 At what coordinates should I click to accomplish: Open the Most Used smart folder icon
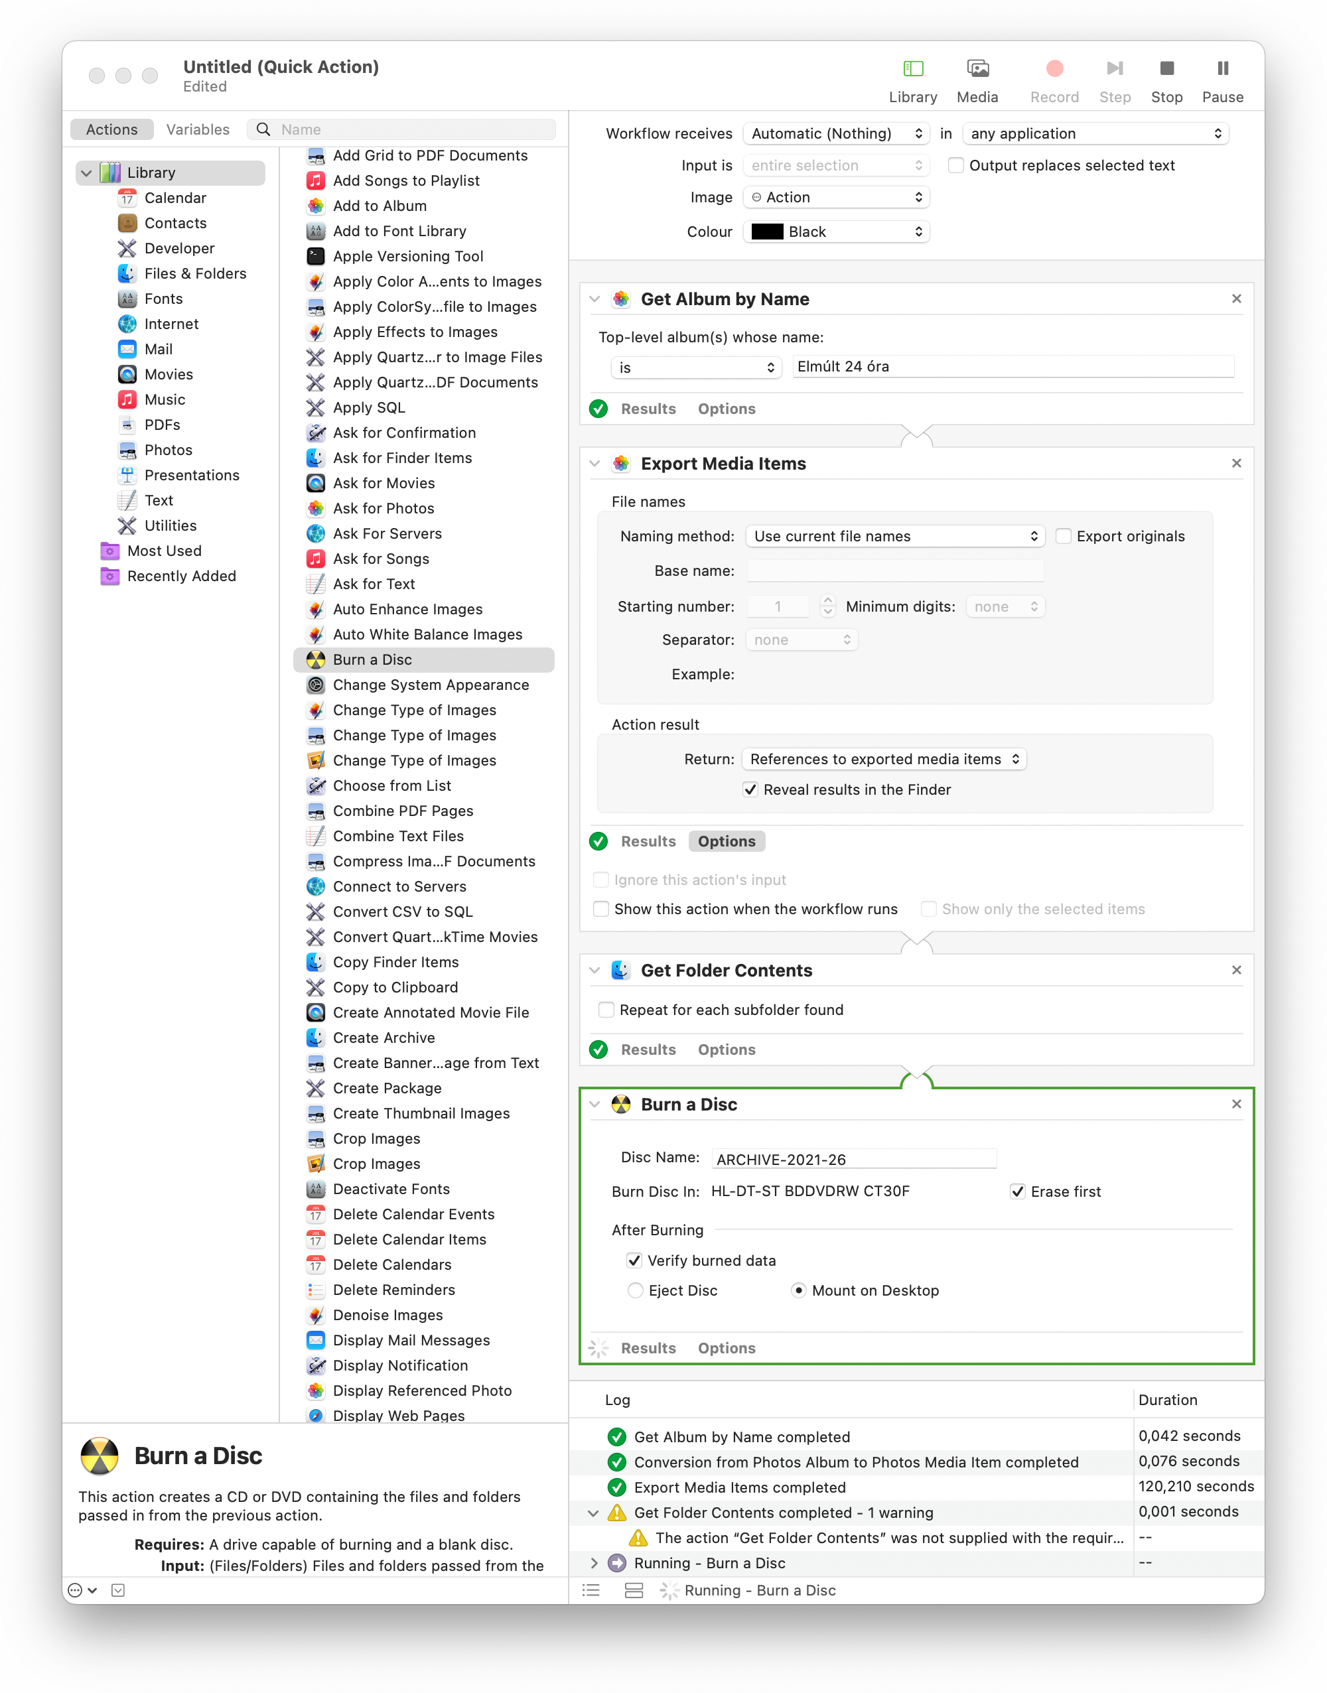[x=110, y=551]
